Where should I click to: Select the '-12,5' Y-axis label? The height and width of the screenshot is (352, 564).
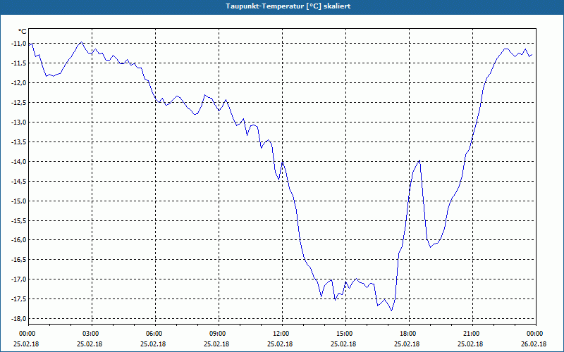[19, 103]
